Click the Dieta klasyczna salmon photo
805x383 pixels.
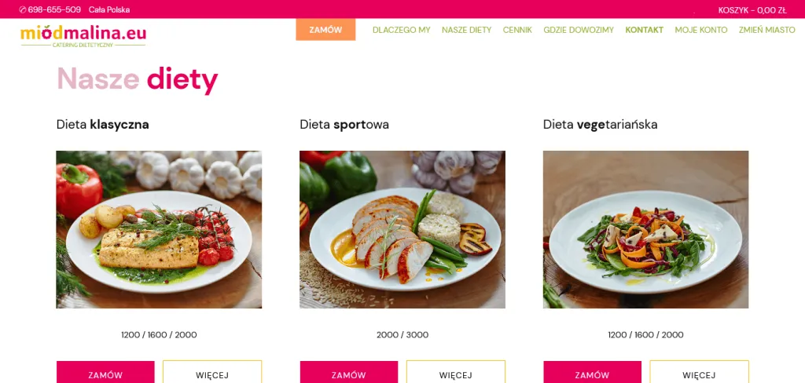159,229
